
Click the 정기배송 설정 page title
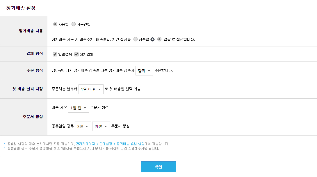(21, 8)
